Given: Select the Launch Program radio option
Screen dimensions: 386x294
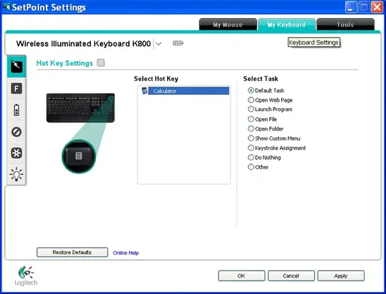Looking at the screenshot, I should coord(251,109).
